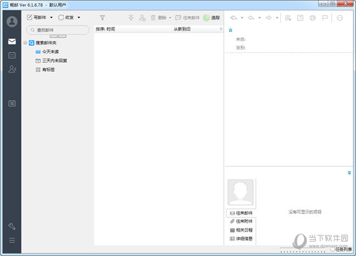Screen dimensions: 356x256
Task: Open the dropdown arrow next to 写邮件
Action: click(51, 17)
